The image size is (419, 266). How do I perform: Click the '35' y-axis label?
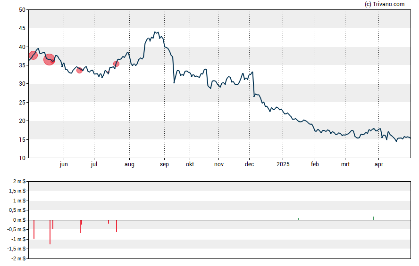(x=22, y=65)
